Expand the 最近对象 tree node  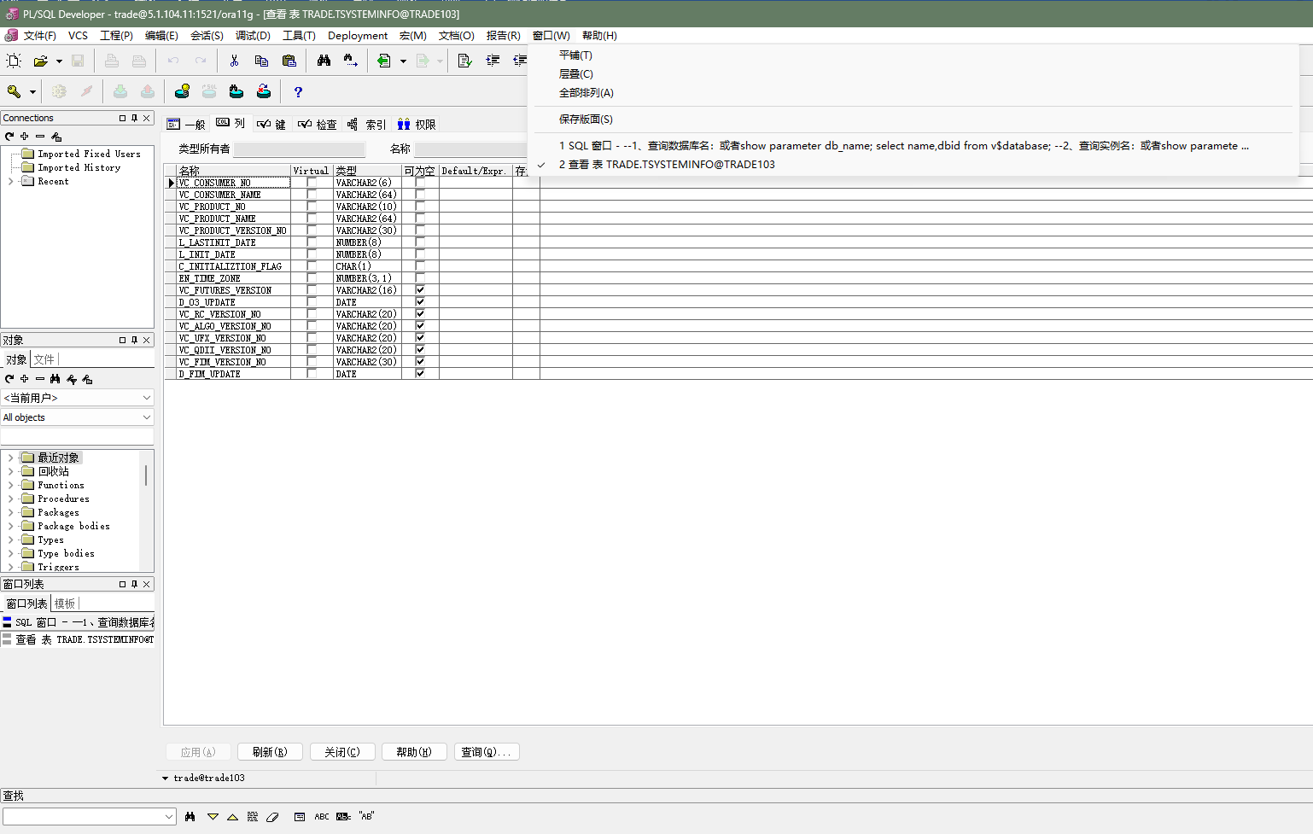click(10, 458)
